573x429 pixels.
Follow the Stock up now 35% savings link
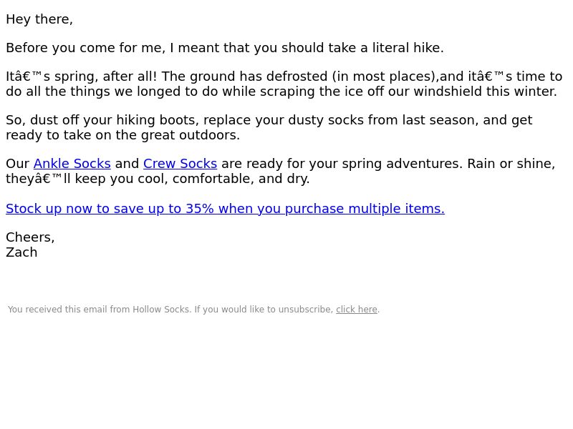pyautogui.click(x=225, y=208)
